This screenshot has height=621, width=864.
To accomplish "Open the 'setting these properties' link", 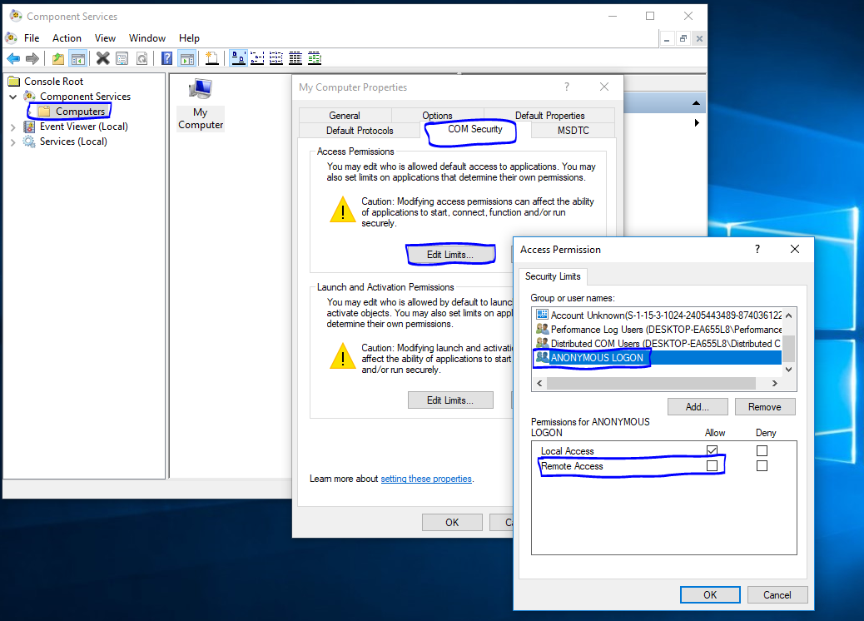I will click(426, 479).
